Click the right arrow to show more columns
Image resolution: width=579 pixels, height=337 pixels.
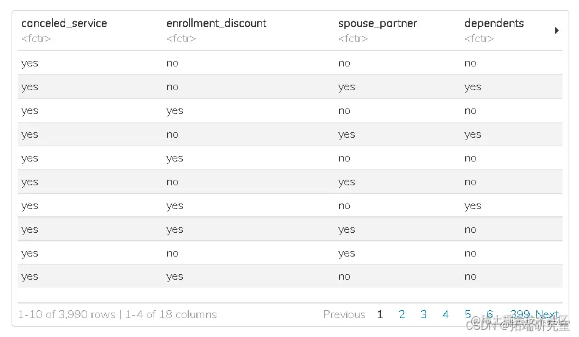pyautogui.click(x=556, y=30)
